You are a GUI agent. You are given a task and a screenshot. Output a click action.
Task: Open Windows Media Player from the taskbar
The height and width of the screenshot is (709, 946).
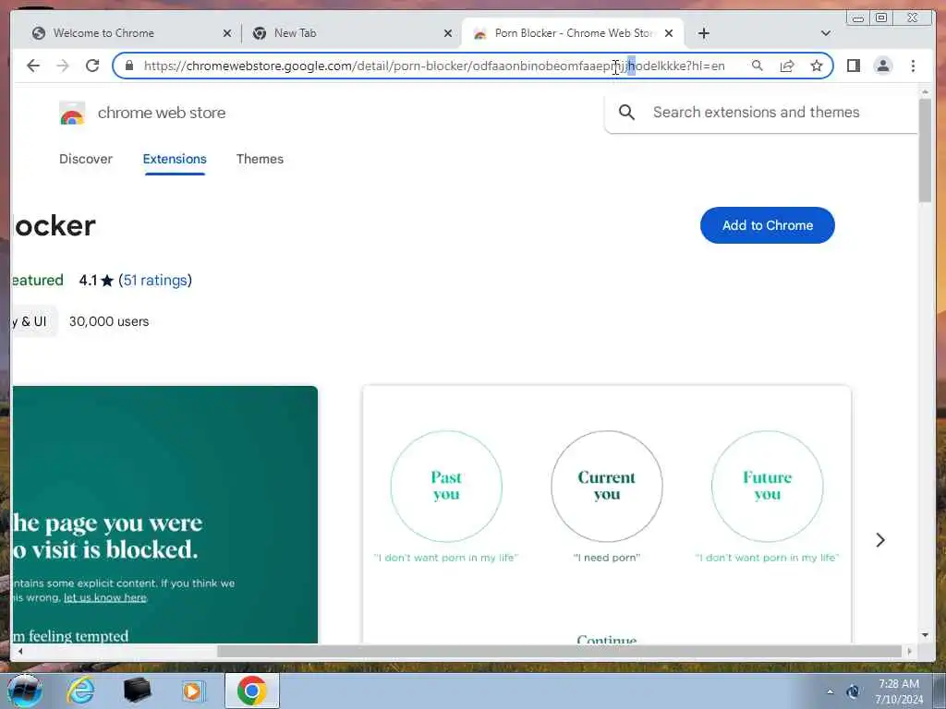[x=192, y=691]
